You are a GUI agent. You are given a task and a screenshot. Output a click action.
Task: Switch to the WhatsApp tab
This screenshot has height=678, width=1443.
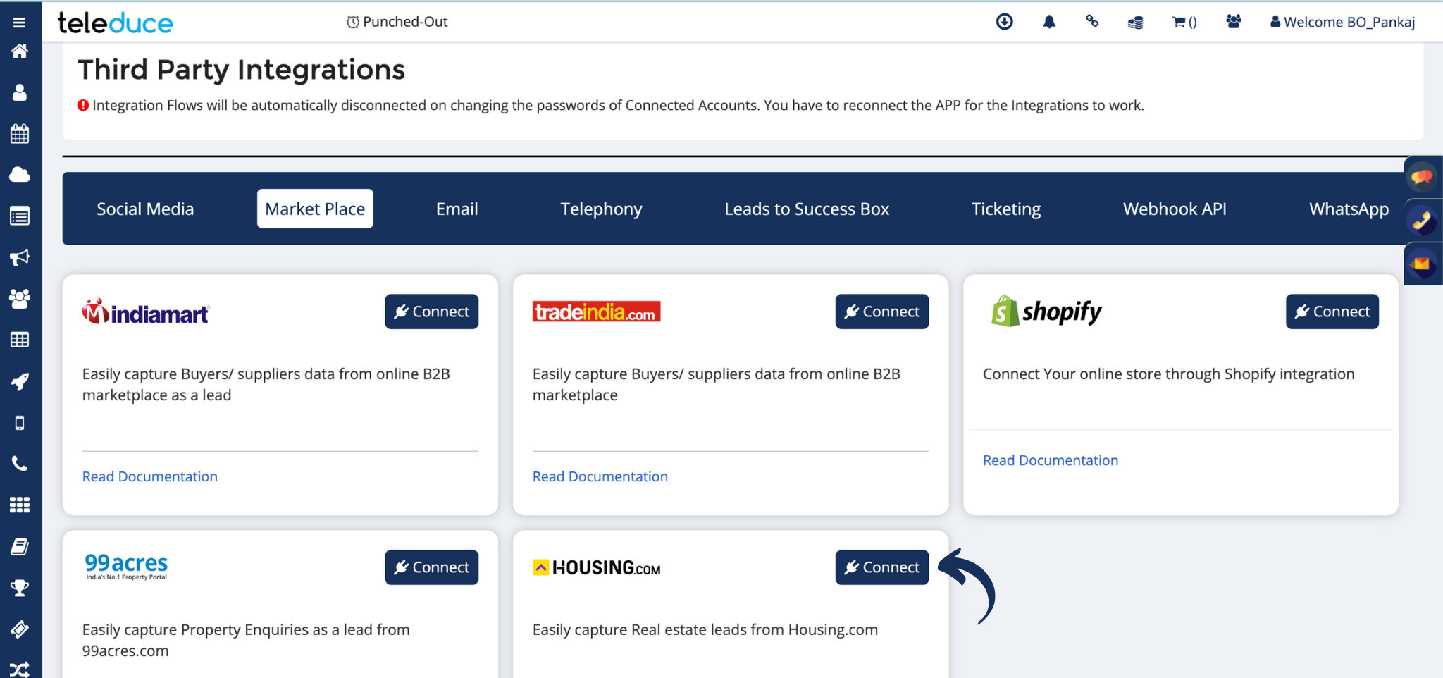tap(1349, 209)
